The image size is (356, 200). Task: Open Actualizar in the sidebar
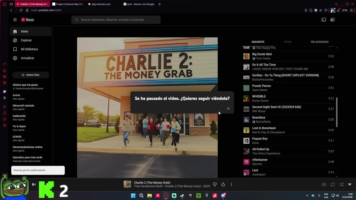31,58
